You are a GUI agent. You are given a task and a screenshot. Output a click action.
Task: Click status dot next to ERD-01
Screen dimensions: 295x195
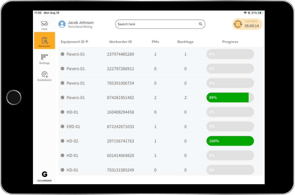63,126
